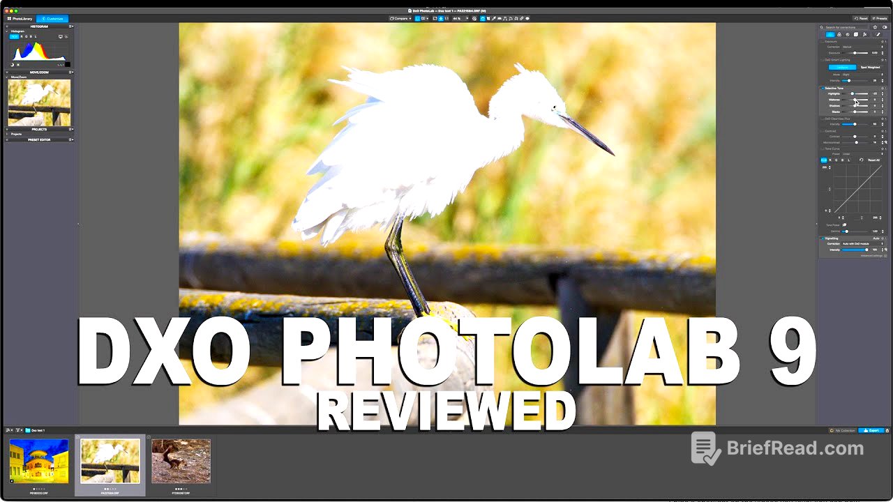Select the single image view icon in toolbar
The height and width of the screenshot is (502, 893).
tap(417, 18)
